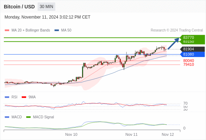Screen dimensions: 206x140
Task: Click the Bitcoin / USD title
Action: coord(19,7)
